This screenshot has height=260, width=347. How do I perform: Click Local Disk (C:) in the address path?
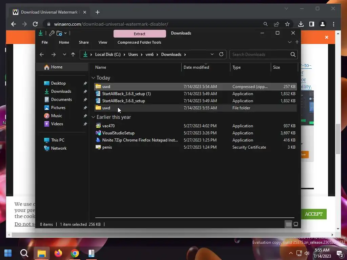click(x=108, y=55)
